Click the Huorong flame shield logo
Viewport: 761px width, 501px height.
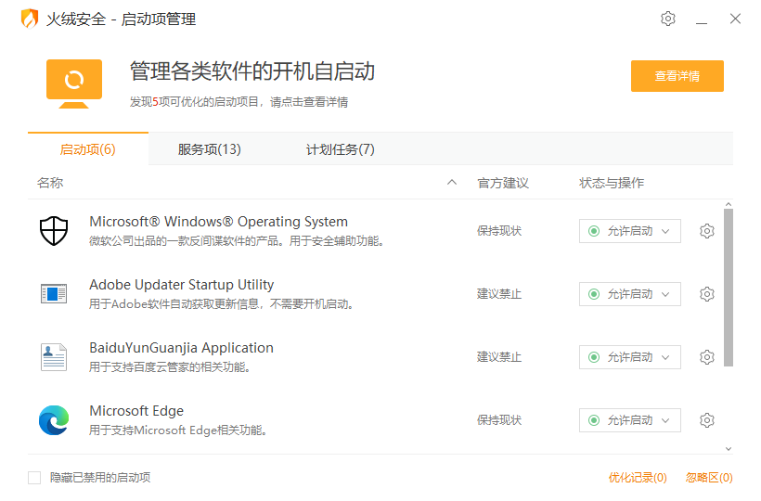[30, 19]
